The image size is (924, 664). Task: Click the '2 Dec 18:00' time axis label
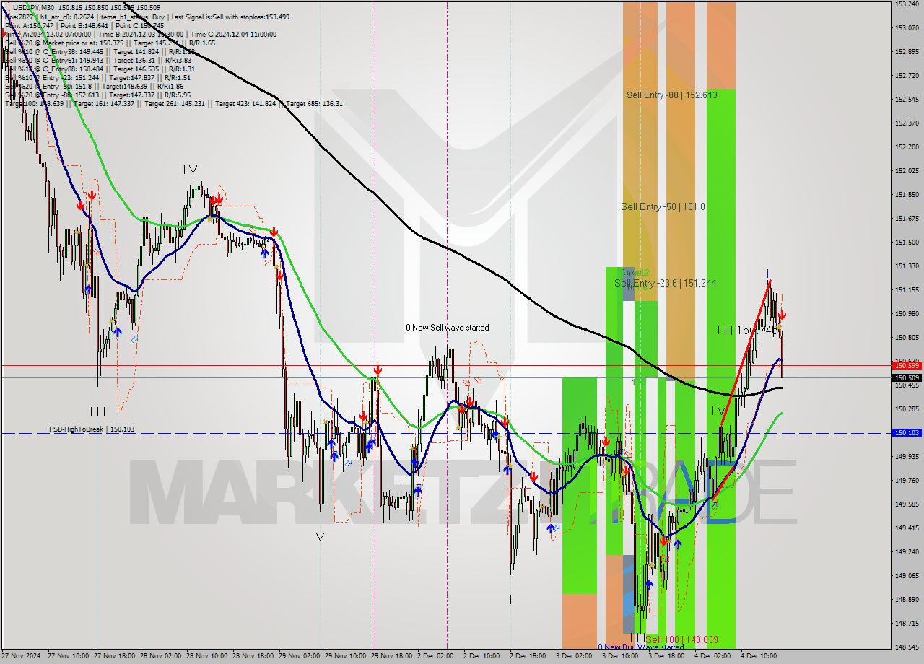(x=528, y=656)
